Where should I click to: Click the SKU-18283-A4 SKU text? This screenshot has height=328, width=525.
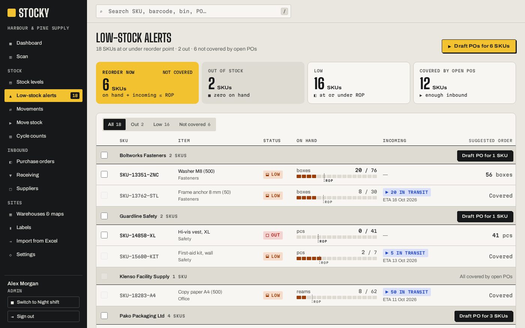coord(138,295)
